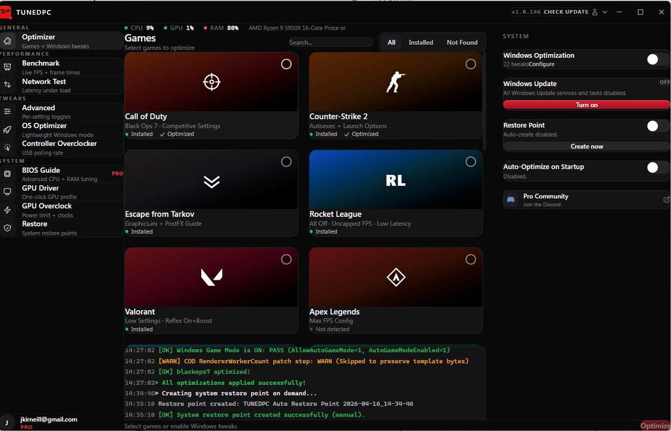Select the Advanced sliders icon
Image resolution: width=671 pixels, height=431 pixels.
(7, 112)
